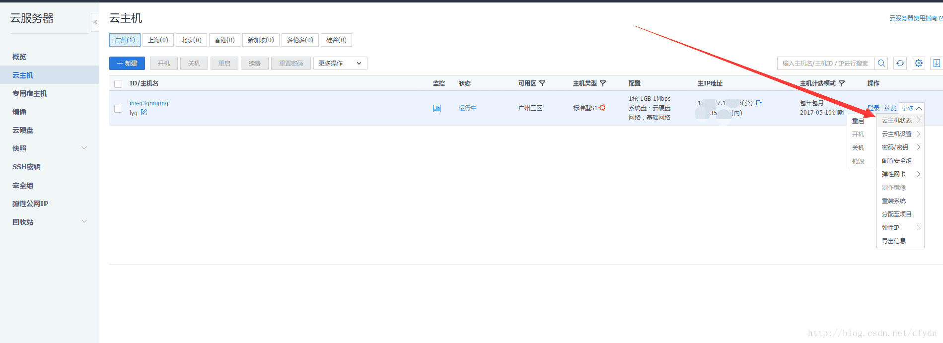Select 重装系统 in the more menu
The image size is (943, 343).
[893, 201]
